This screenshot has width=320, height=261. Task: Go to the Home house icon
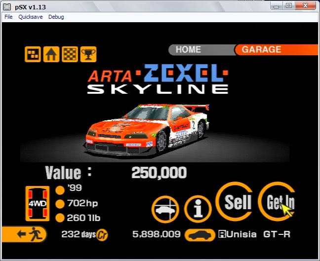(51, 54)
